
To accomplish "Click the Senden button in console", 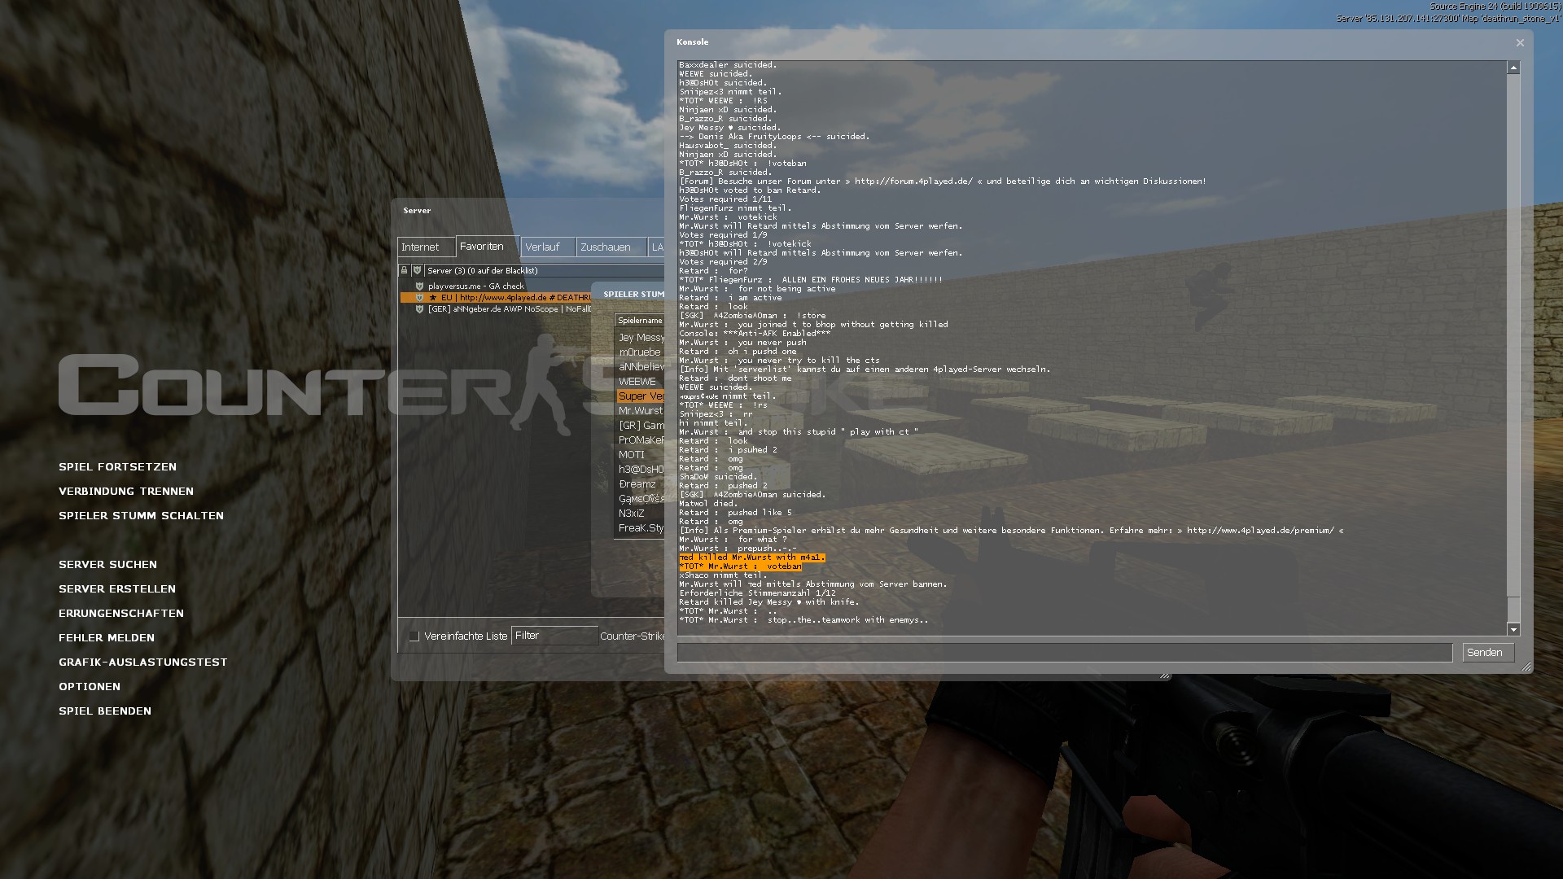I will [1488, 653].
